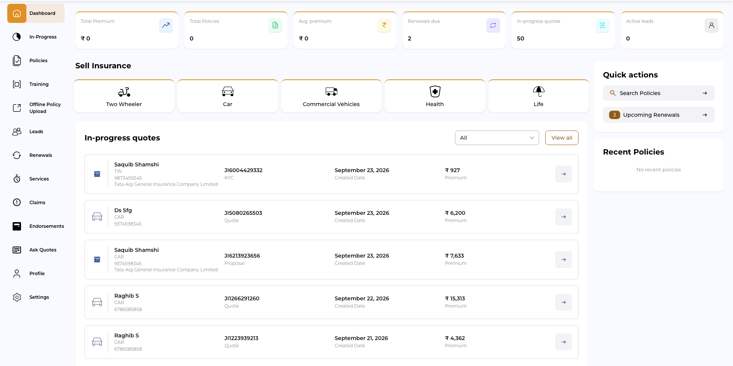
Task: Click the Renewals refresh icon in sidebar
Action: [17, 155]
